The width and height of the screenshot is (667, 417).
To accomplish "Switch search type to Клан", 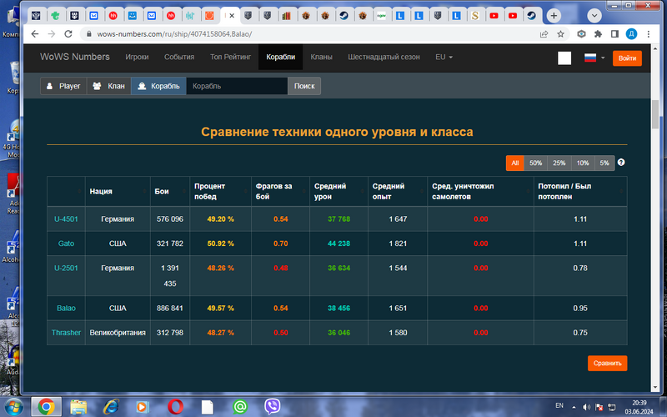I will [109, 86].
